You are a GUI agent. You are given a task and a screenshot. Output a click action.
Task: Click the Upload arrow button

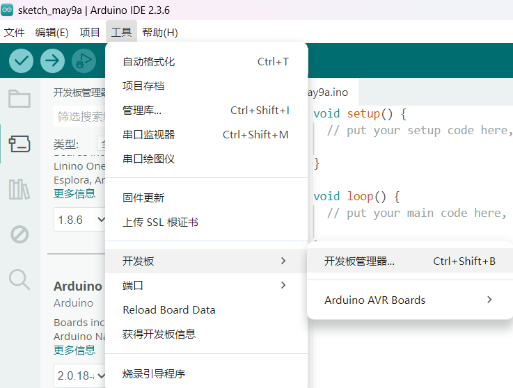(x=52, y=60)
